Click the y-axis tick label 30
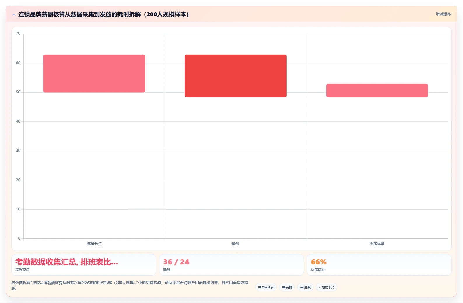The image size is (463, 303). point(18,151)
